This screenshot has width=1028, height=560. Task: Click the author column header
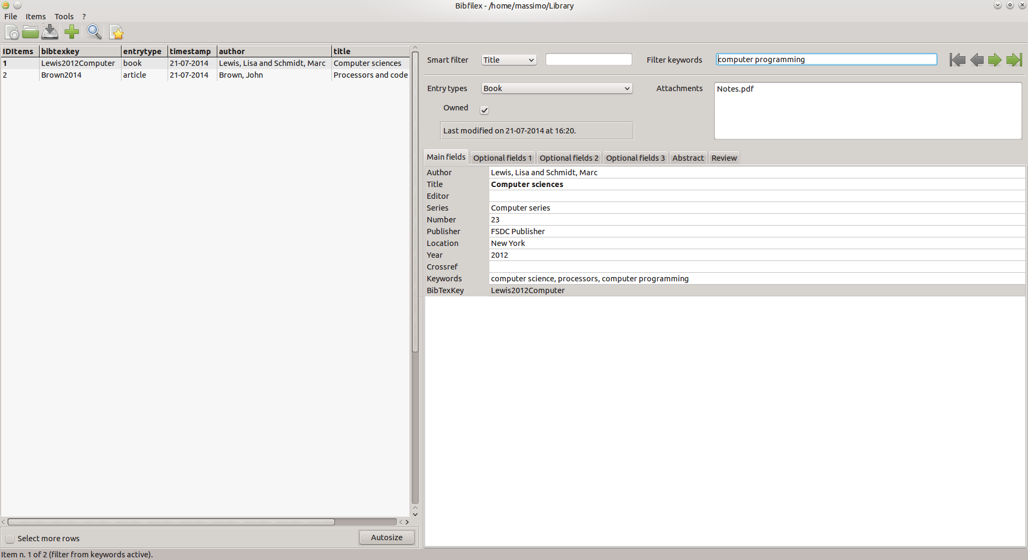click(274, 51)
